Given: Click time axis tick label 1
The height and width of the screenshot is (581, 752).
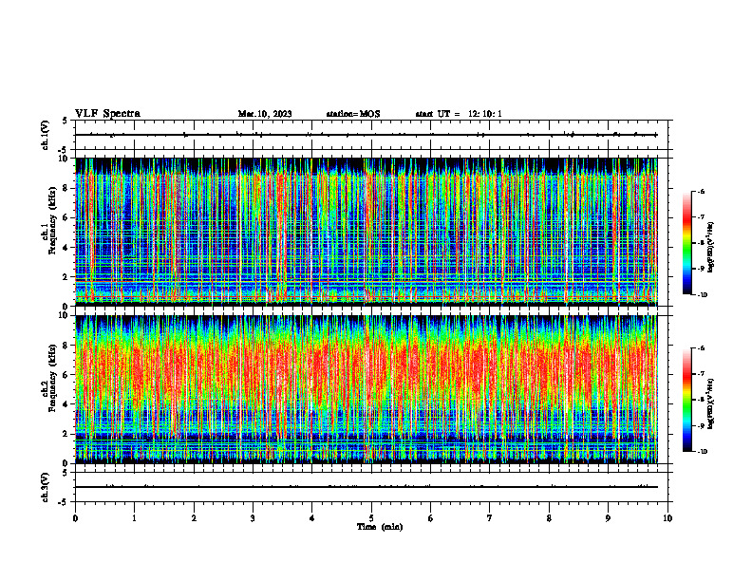Looking at the screenshot, I should pyautogui.click(x=134, y=518).
